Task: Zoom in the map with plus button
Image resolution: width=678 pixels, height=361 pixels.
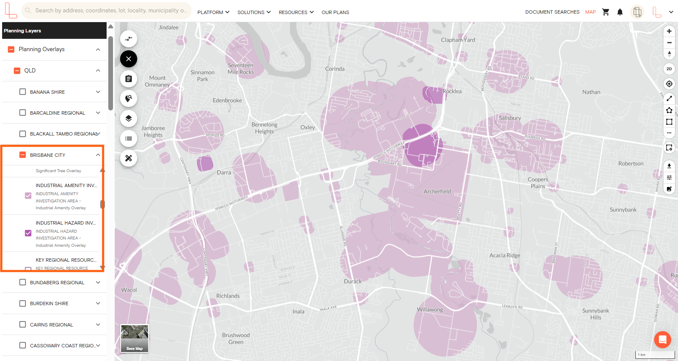Action: point(669,31)
